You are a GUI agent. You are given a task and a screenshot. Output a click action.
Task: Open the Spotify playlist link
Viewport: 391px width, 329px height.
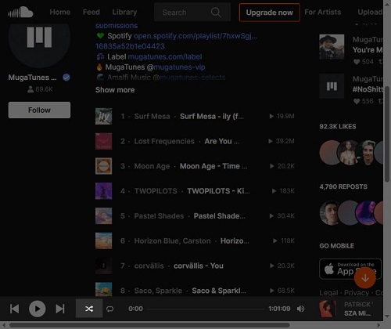point(195,36)
